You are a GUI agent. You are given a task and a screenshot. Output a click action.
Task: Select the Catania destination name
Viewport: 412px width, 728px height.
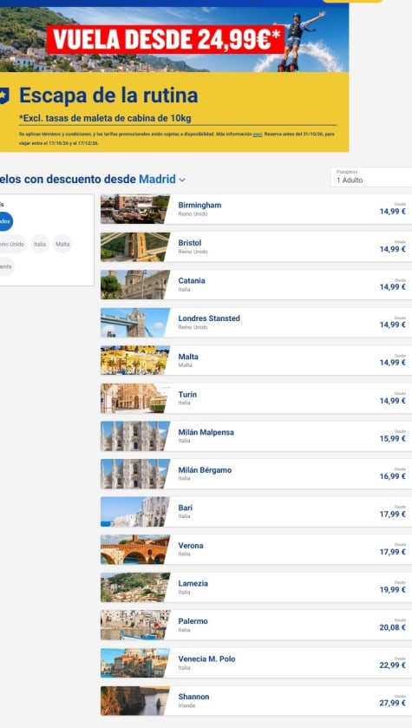[x=192, y=280]
